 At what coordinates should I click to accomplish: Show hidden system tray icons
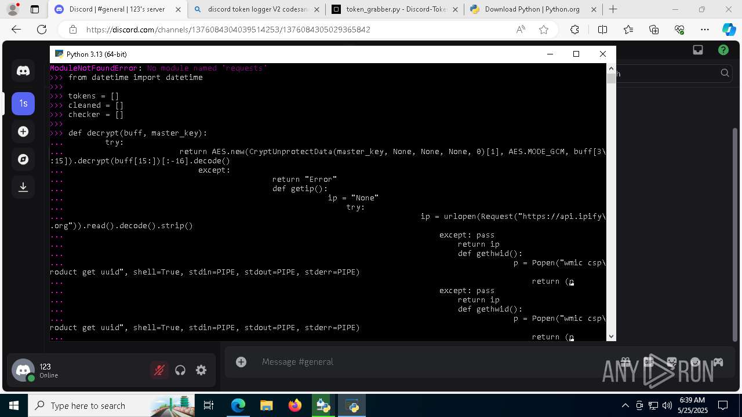(x=625, y=405)
